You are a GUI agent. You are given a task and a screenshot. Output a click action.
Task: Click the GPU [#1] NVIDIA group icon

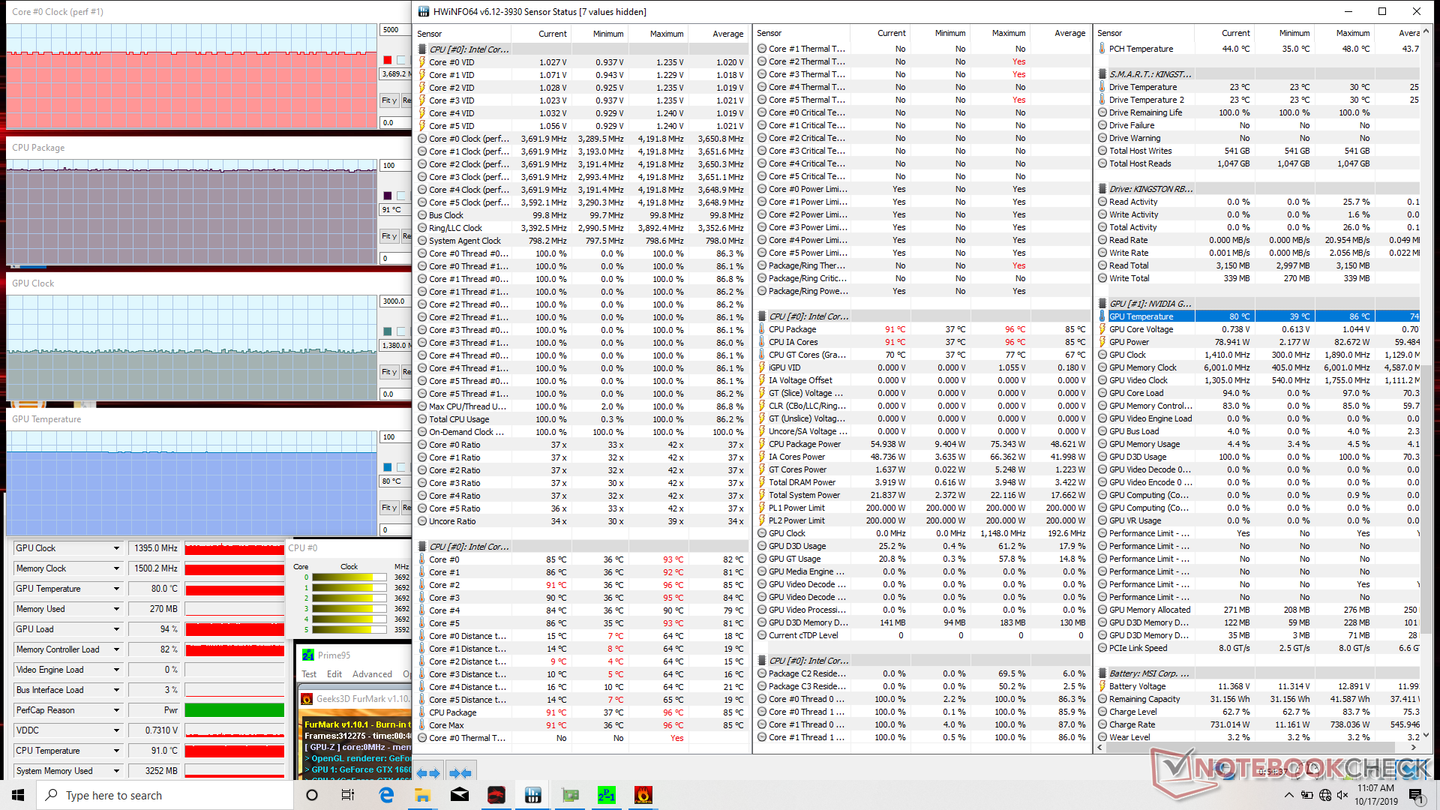click(x=1102, y=304)
